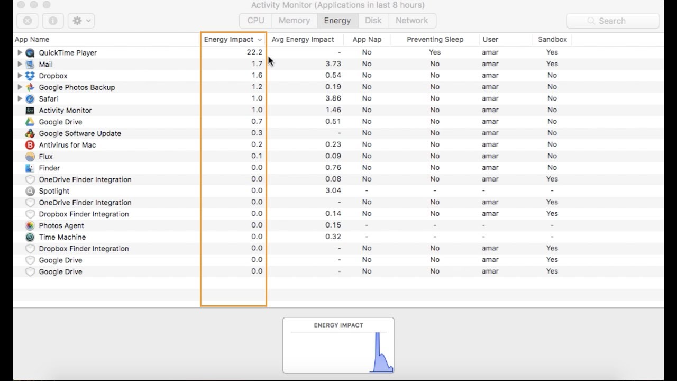677x381 pixels.
Task: Click the Dropbox Finder Integration icon with 0.14 average
Action: (30, 214)
